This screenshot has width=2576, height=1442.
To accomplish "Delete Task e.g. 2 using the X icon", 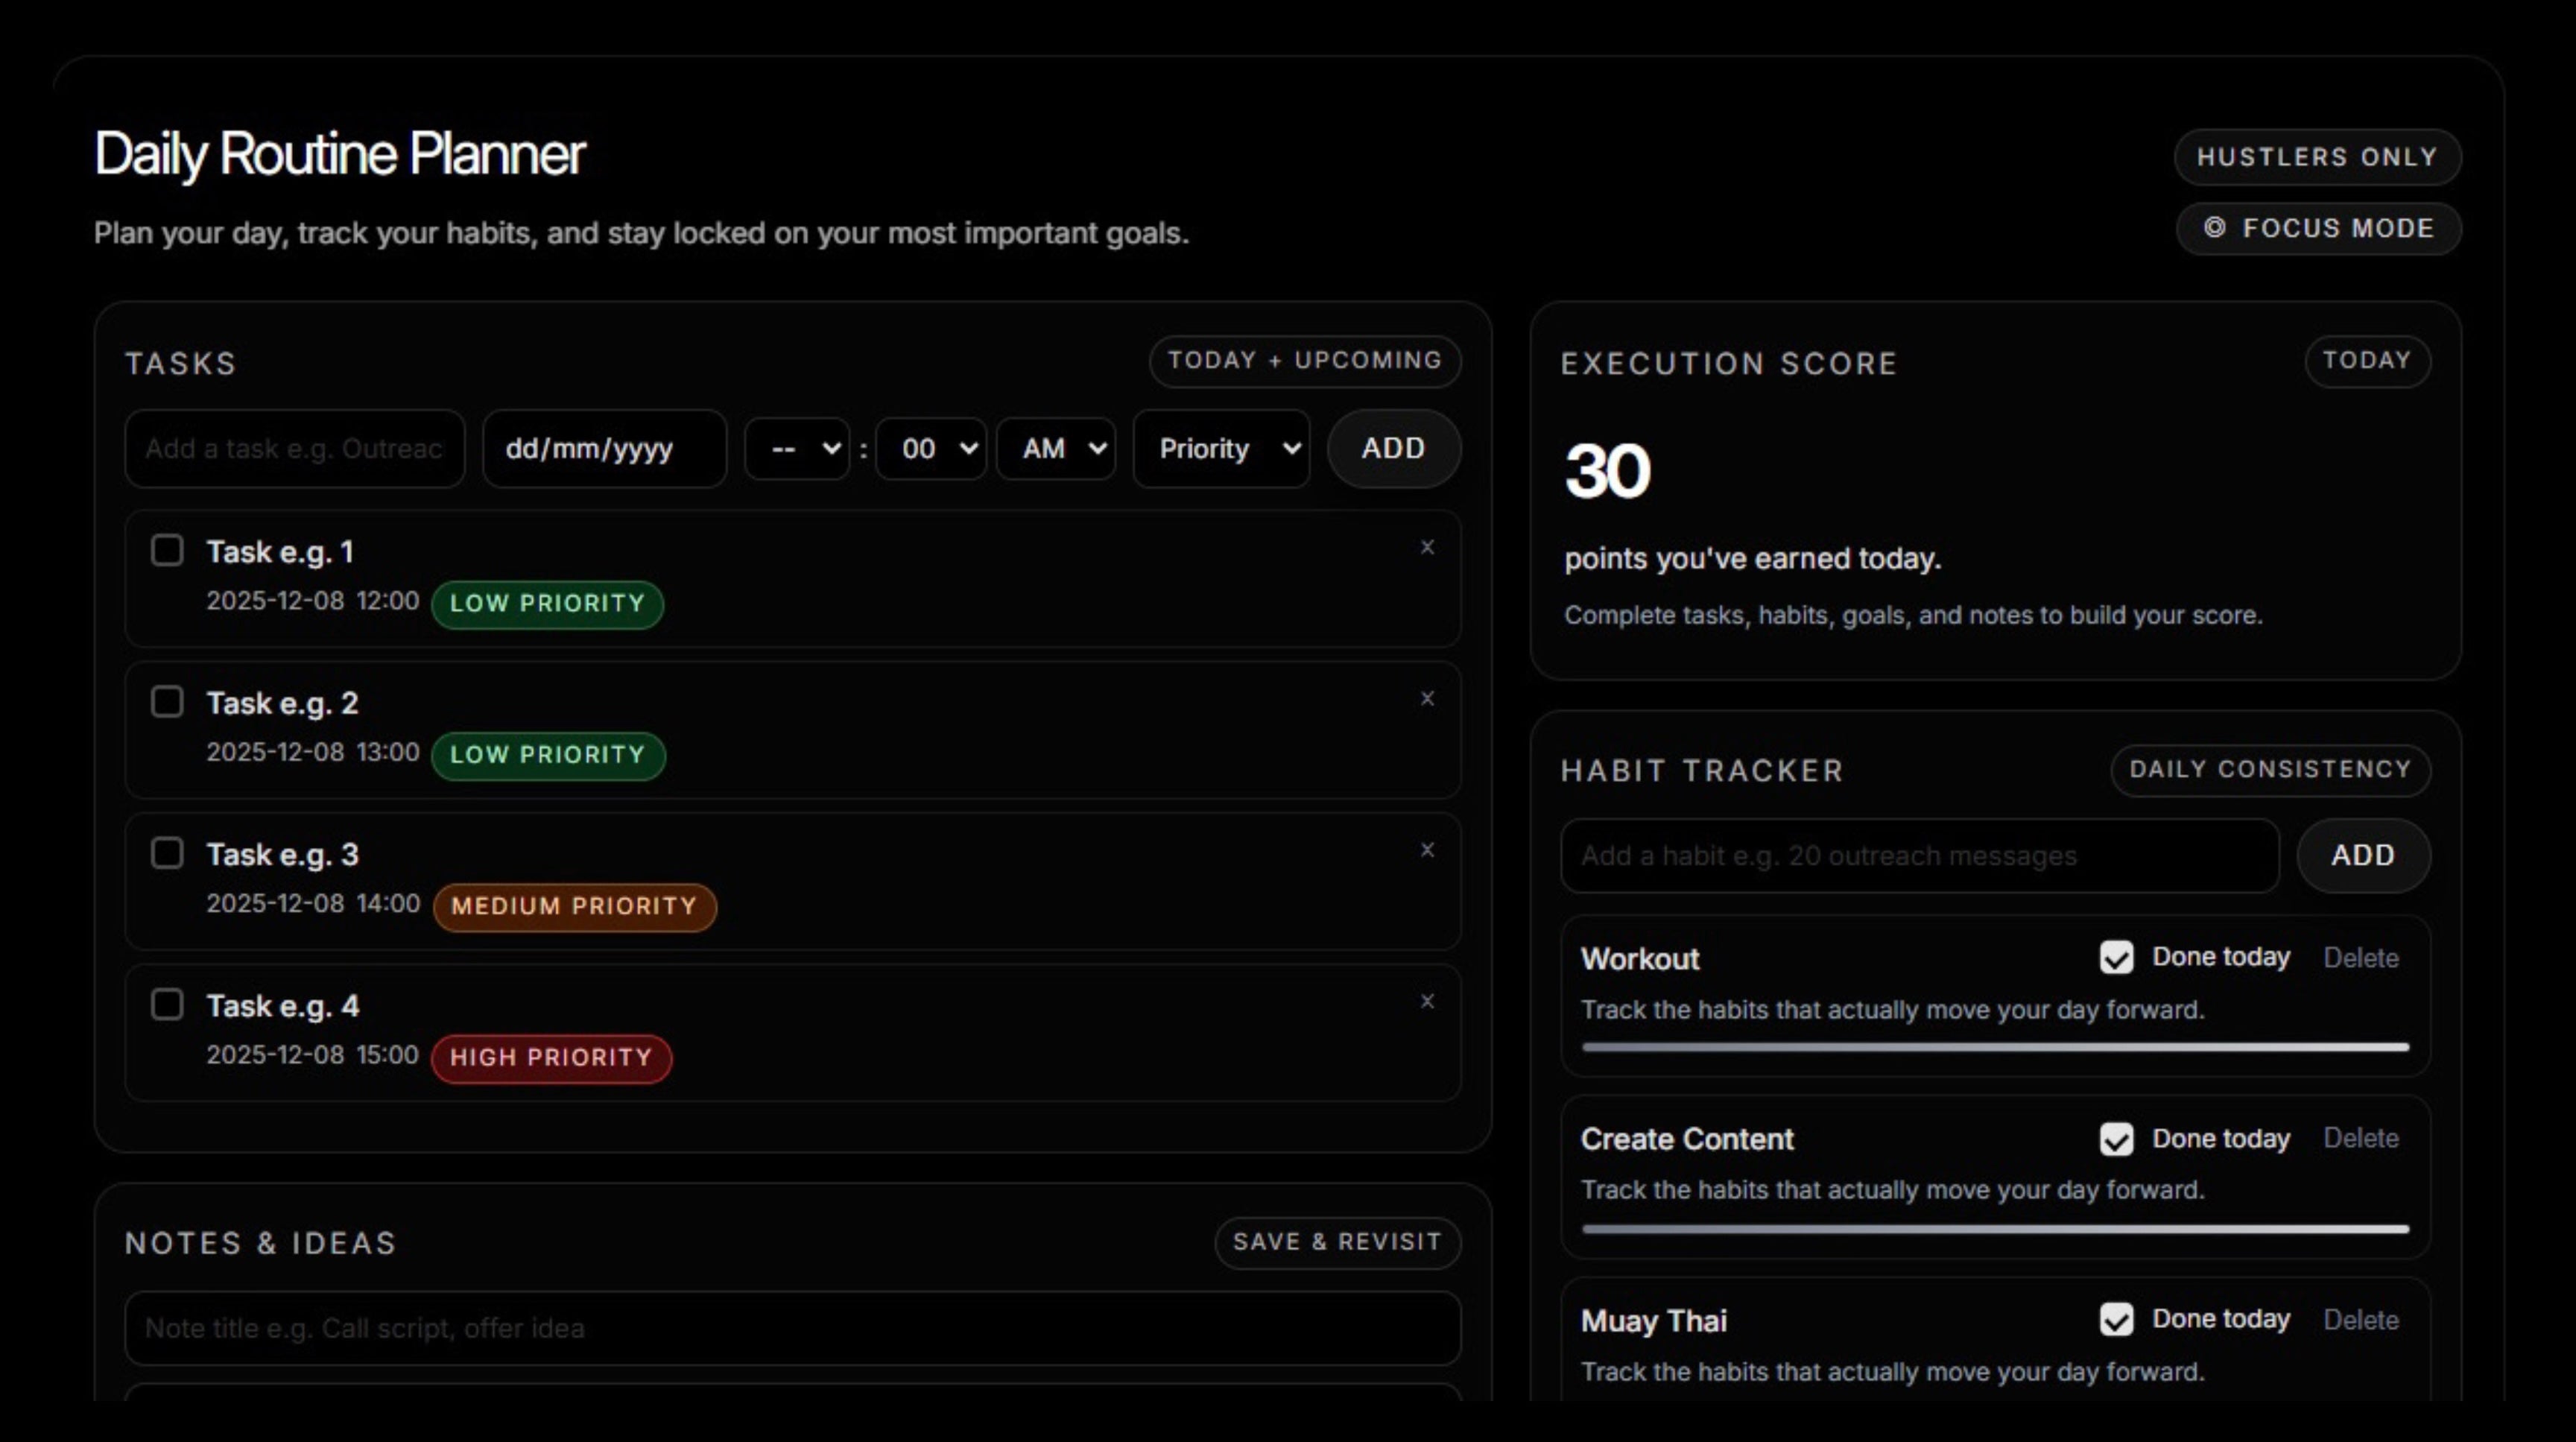I will coord(1427,698).
